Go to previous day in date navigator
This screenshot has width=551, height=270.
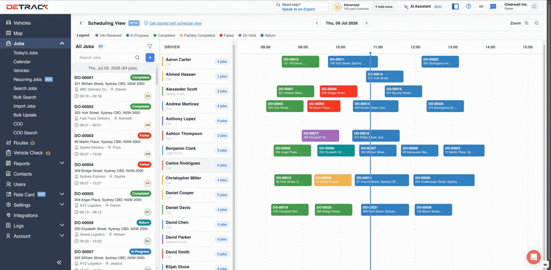[x=317, y=23]
